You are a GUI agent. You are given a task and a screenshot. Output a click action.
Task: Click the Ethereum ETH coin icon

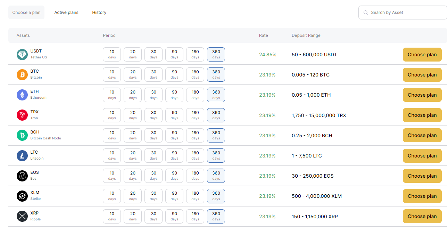22,95
